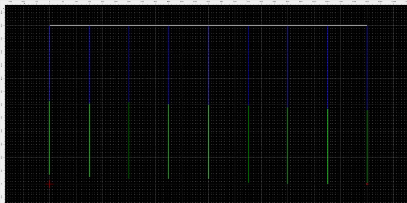Pick the rightmost green vertical line segment
The image size is (407, 203).
pyautogui.click(x=367, y=147)
